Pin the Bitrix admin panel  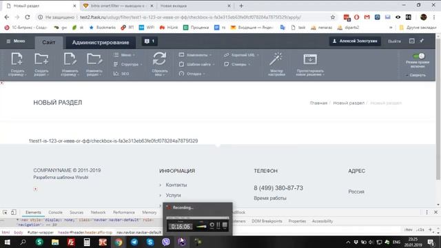pyautogui.click(x=422, y=41)
